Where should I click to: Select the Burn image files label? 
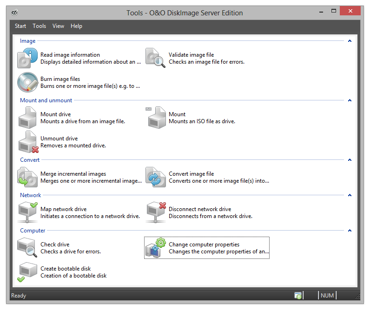[x=60, y=79]
